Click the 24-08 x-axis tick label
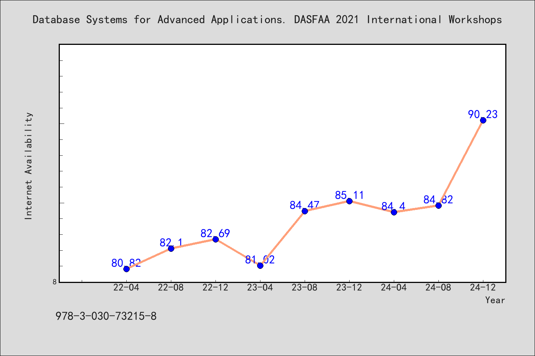535x356 pixels. pyautogui.click(x=438, y=288)
